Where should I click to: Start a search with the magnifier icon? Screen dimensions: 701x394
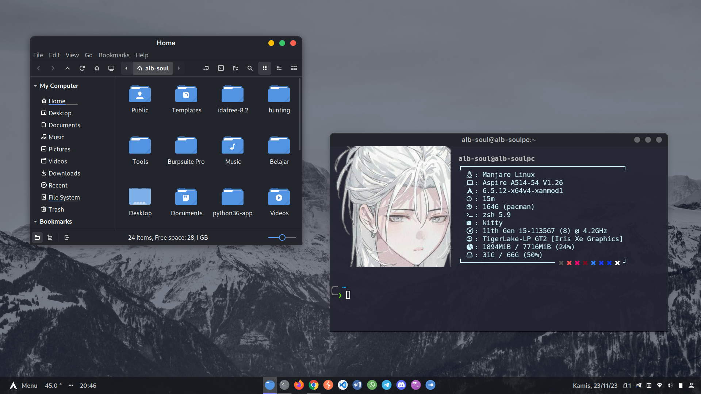(x=250, y=68)
